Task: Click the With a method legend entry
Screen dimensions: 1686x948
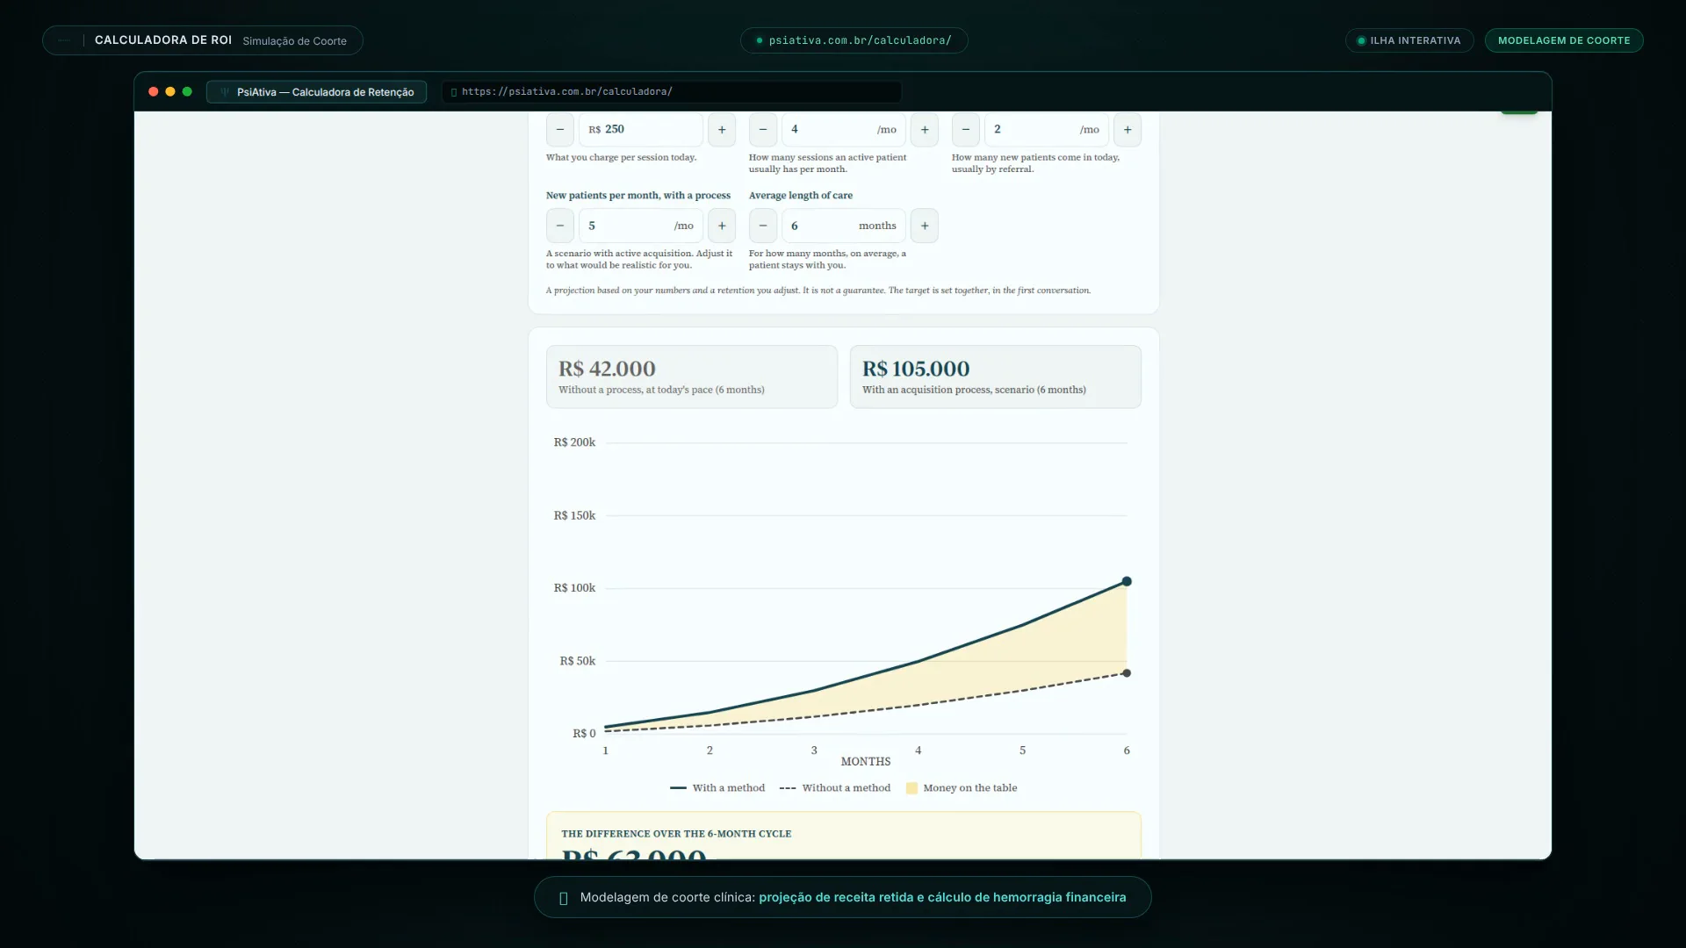Action: [717, 788]
